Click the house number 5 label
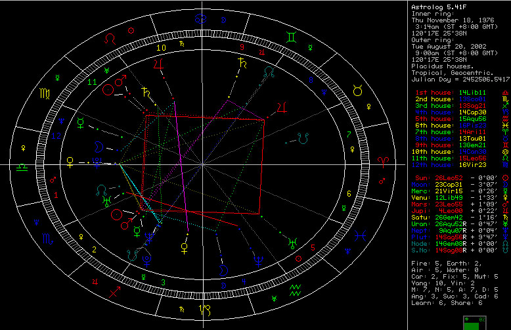Image resolution: width=511 pixels, height=330 pixels. coord(315,248)
